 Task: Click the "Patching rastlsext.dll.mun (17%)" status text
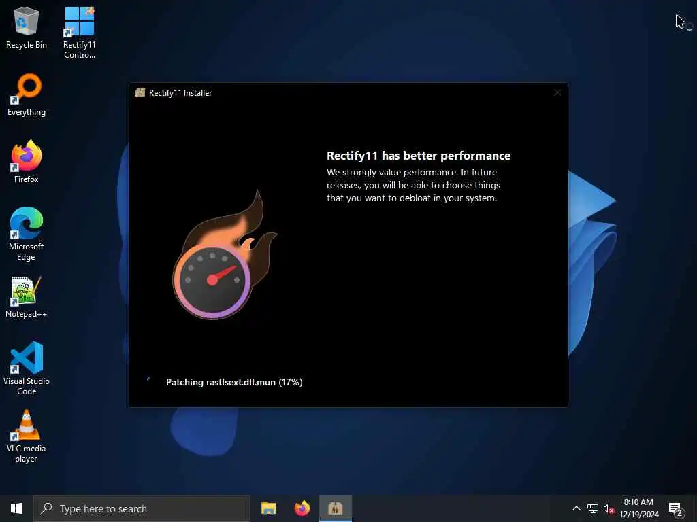[x=234, y=382]
